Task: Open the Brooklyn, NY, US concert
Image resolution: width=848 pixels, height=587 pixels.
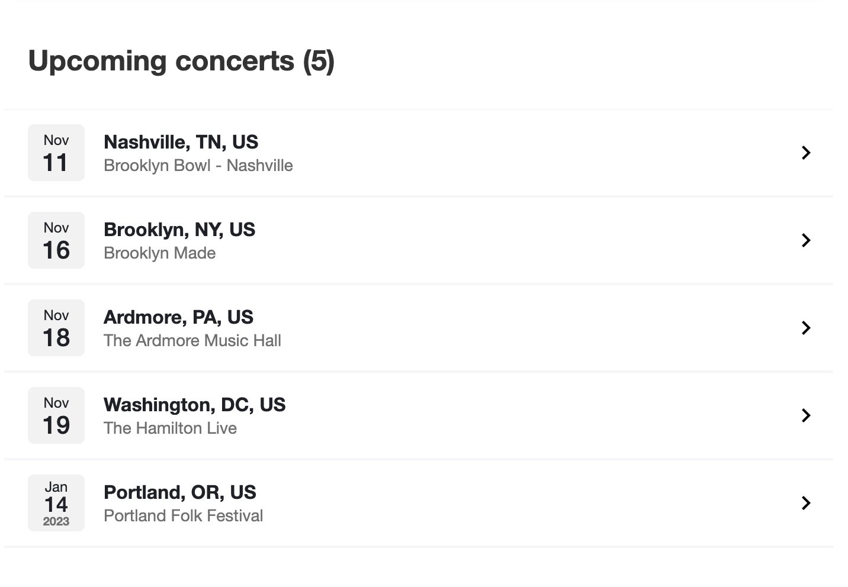Action: point(179,230)
